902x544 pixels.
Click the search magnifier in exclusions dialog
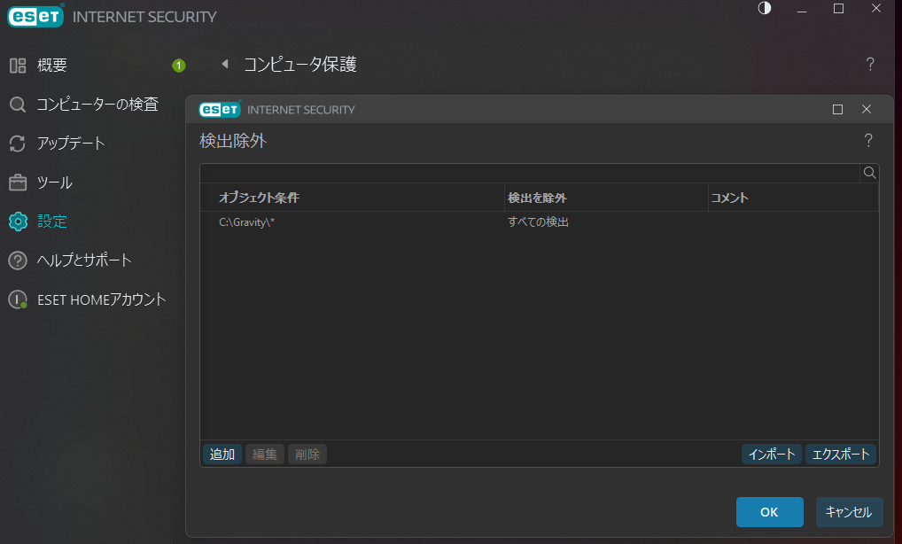[869, 173]
